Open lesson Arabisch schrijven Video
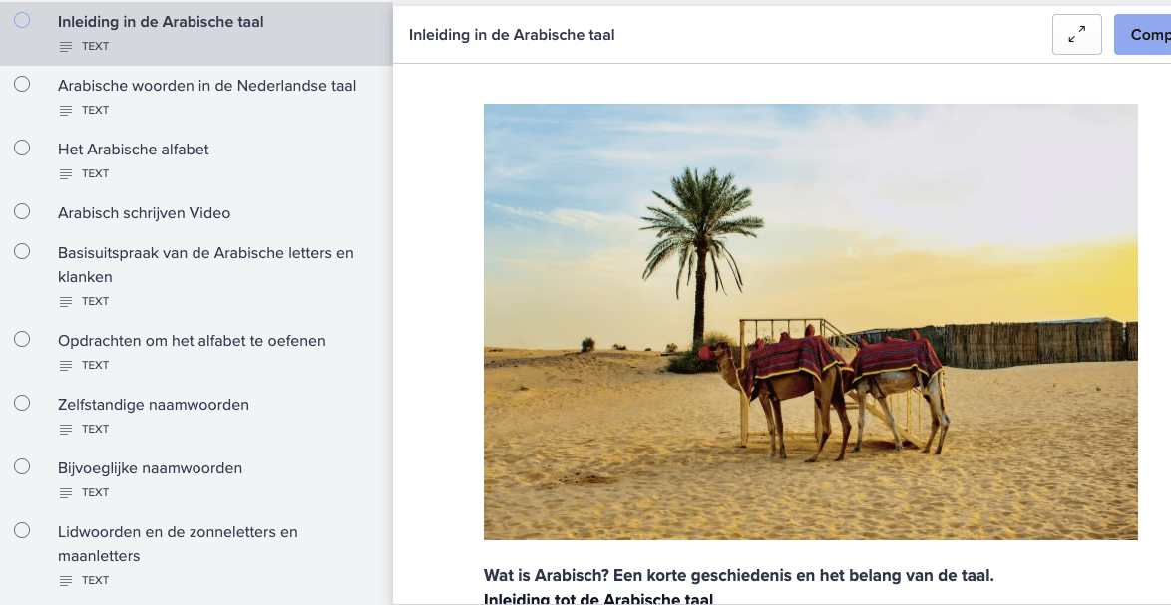The image size is (1171, 605). click(145, 213)
